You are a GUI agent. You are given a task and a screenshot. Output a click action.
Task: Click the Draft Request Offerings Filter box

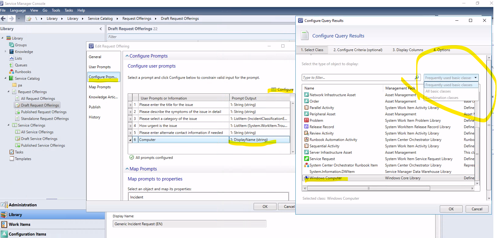pos(201,37)
